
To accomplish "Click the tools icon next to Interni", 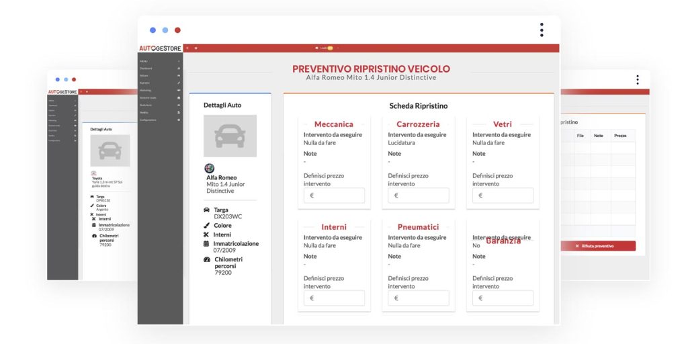I will pyautogui.click(x=206, y=234).
